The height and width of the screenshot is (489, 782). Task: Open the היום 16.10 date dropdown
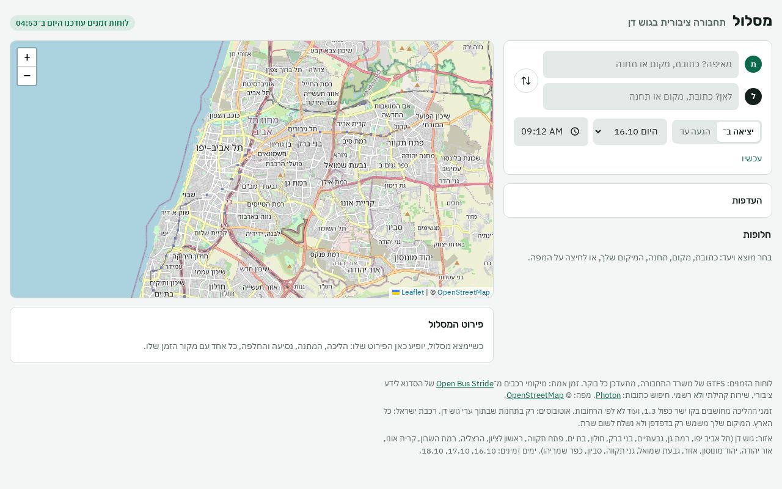pyautogui.click(x=630, y=131)
